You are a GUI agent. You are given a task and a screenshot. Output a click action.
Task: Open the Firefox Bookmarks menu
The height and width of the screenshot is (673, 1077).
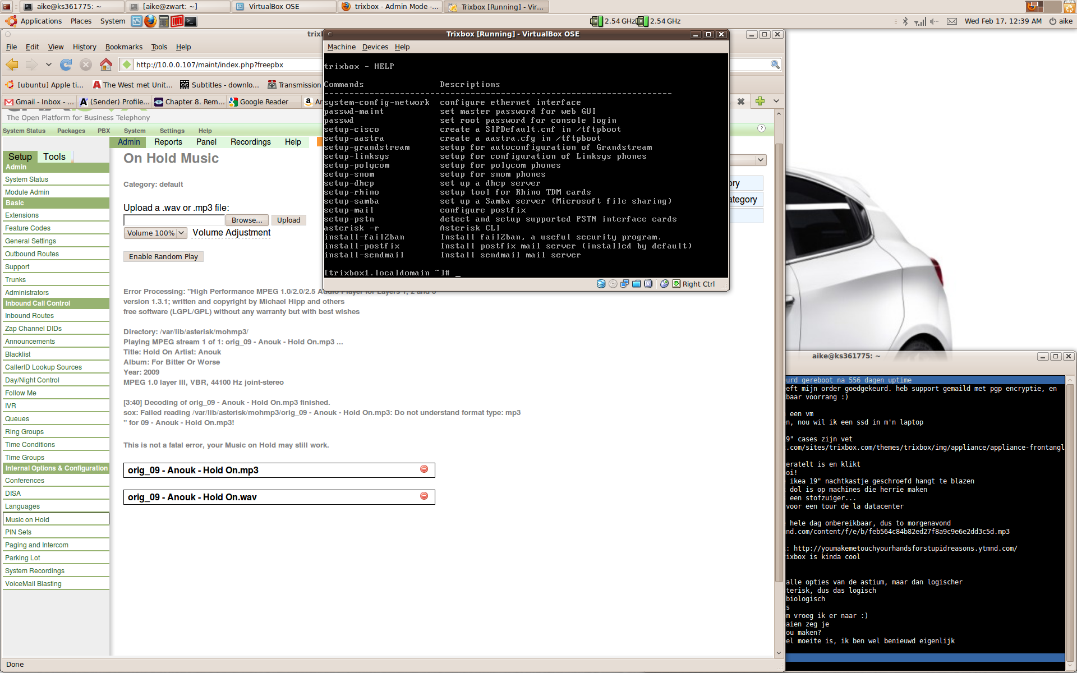(x=123, y=47)
